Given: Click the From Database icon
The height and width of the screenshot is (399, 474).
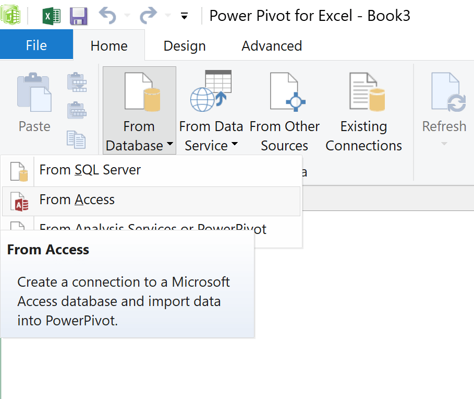Looking at the screenshot, I should (142, 92).
